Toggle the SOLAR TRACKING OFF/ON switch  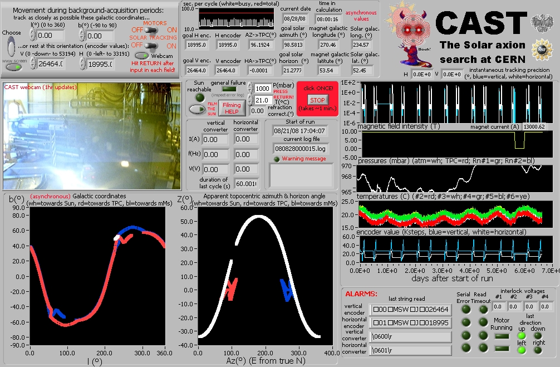point(151,46)
